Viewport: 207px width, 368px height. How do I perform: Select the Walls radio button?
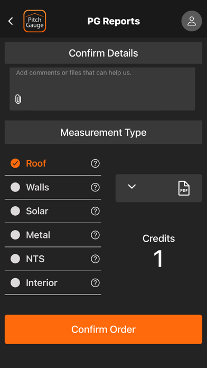[15, 187]
